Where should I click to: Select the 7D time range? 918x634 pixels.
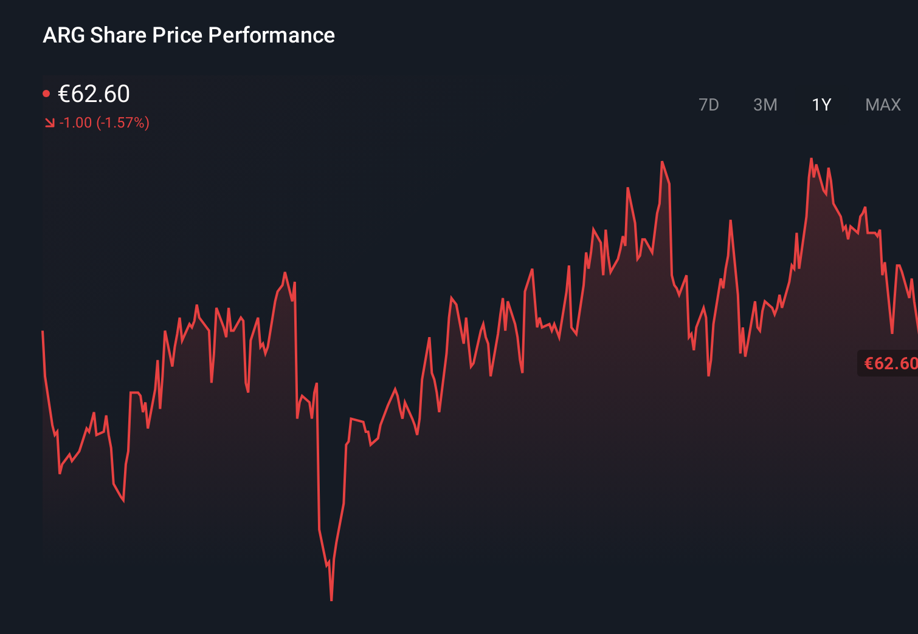[709, 104]
